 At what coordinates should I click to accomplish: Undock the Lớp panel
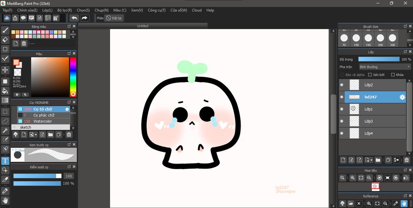click(x=406, y=52)
